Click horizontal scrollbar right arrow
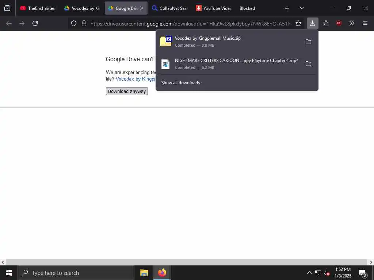 coord(371,262)
